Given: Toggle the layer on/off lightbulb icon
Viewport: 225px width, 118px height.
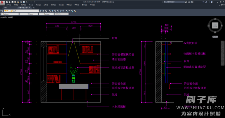Looking at the screenshot, I should click(x=5, y=11).
